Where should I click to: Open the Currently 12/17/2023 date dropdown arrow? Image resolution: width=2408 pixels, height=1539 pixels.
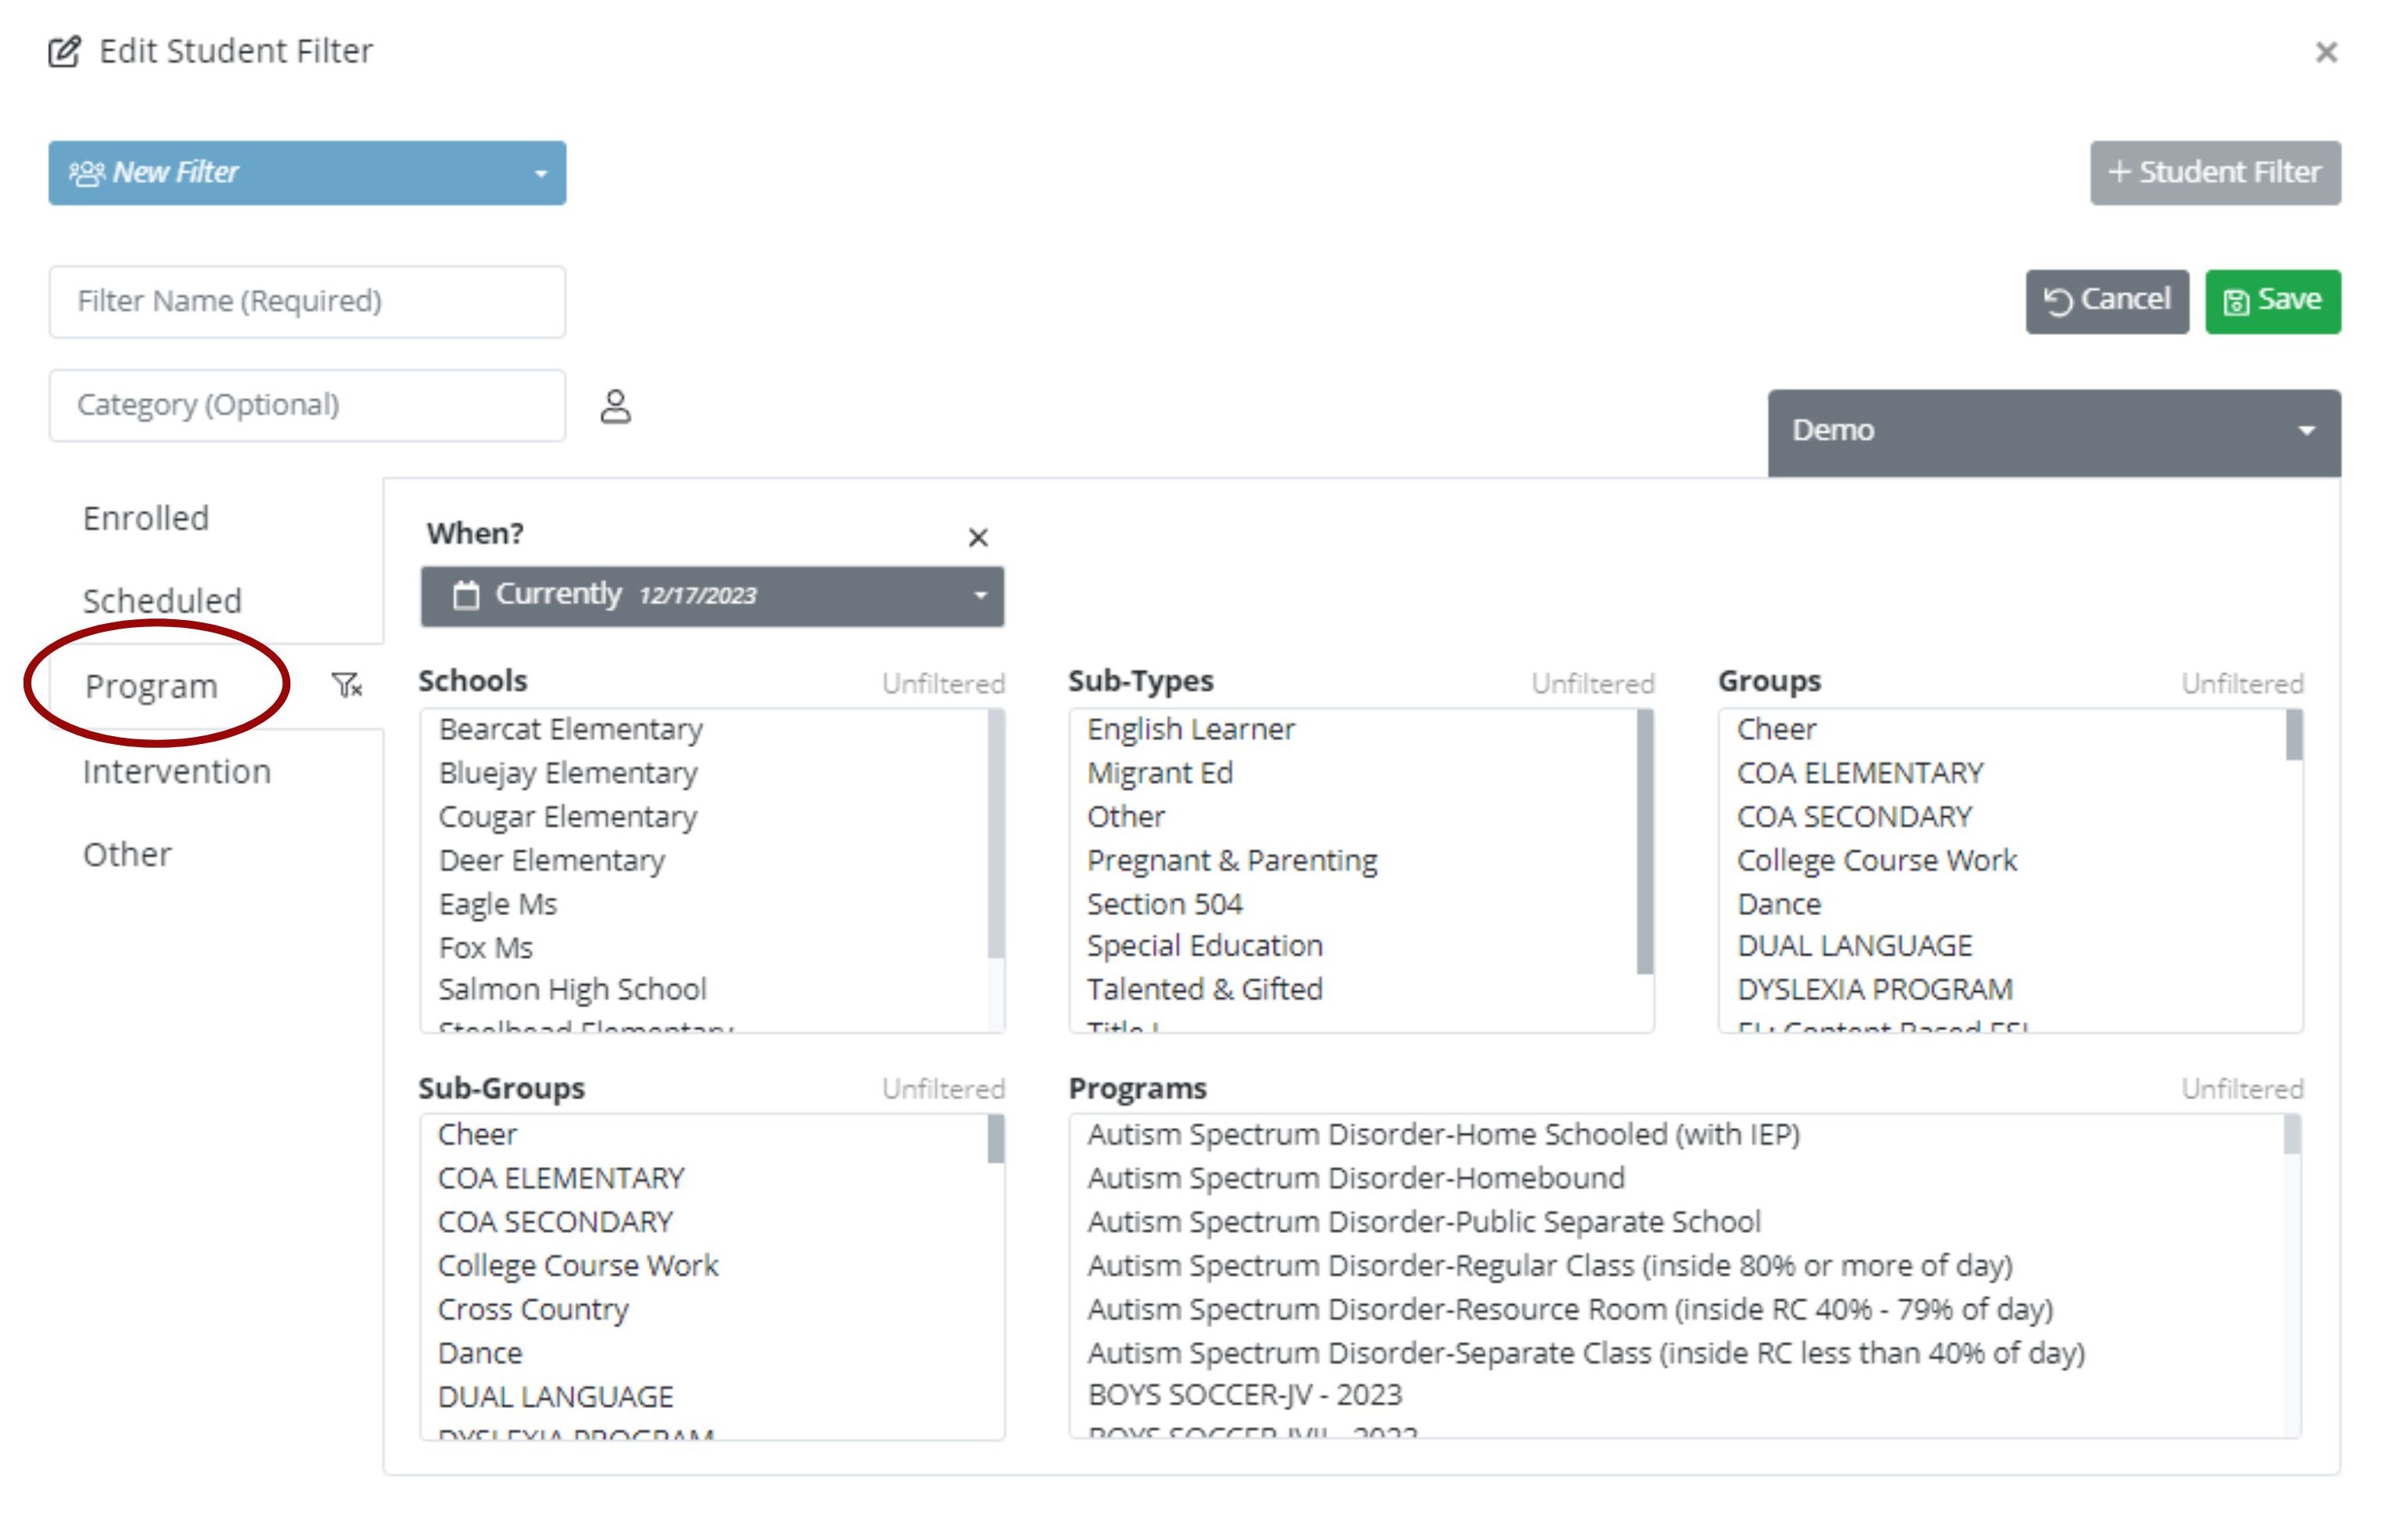980,596
